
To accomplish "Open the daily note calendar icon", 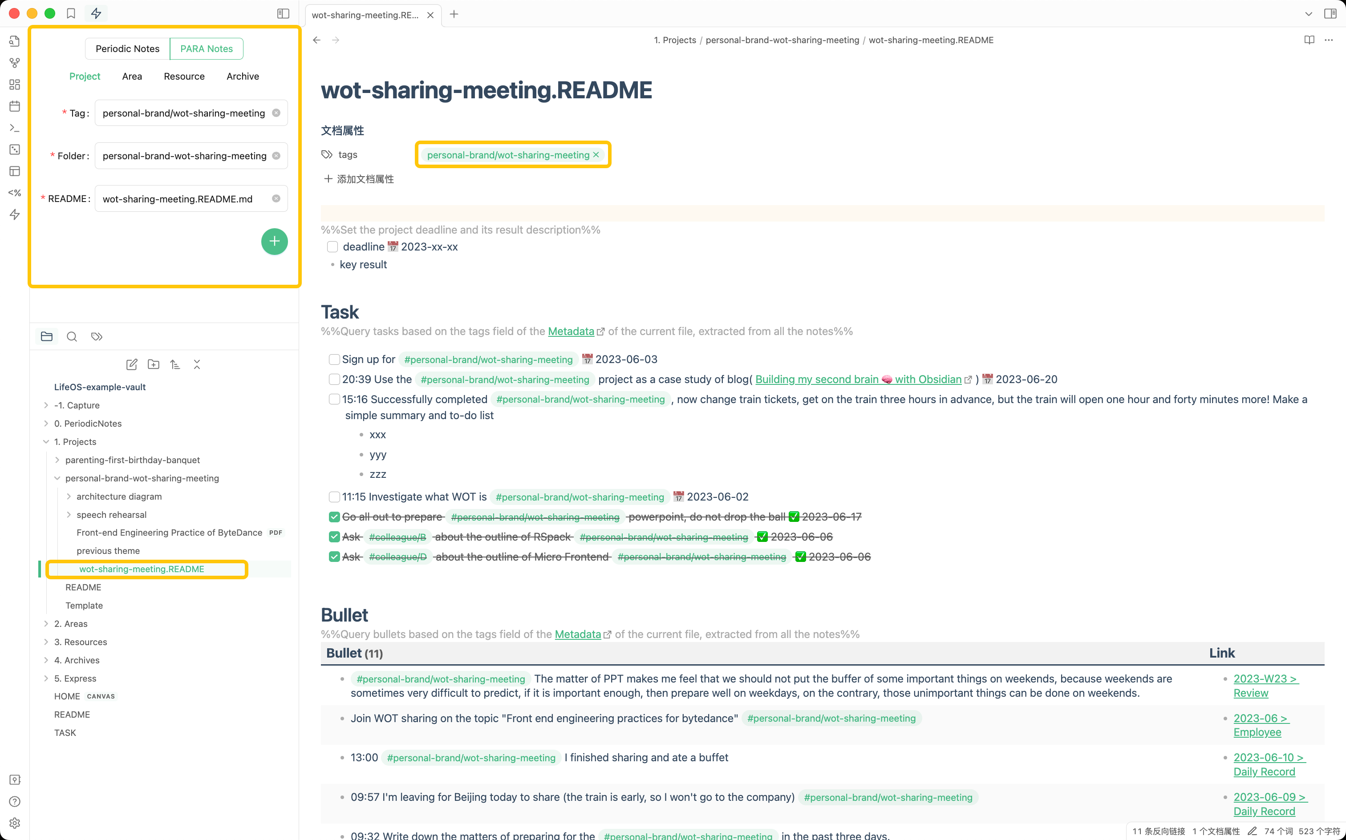I will tap(15, 106).
